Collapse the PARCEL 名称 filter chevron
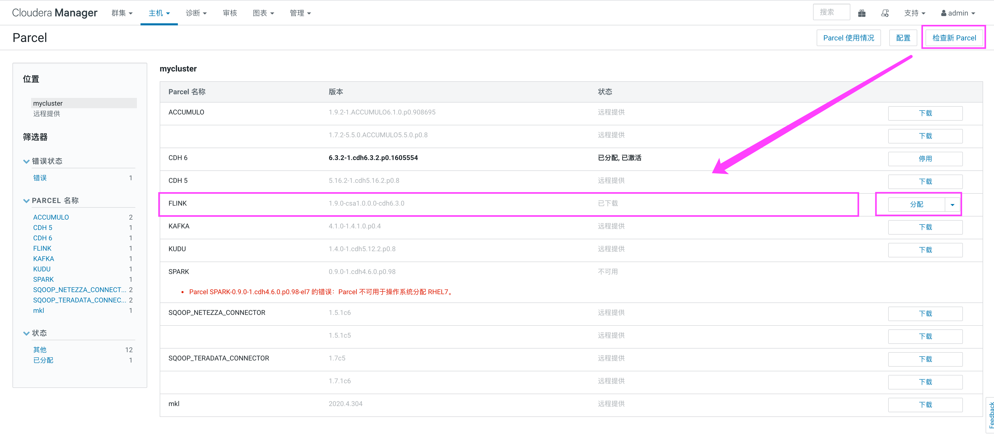This screenshot has height=434, width=994. pyautogui.click(x=26, y=201)
